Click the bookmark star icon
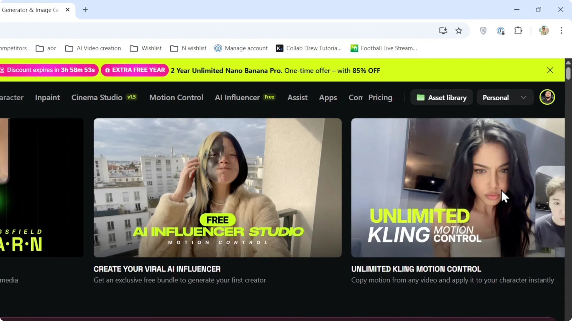572x321 pixels. [459, 31]
